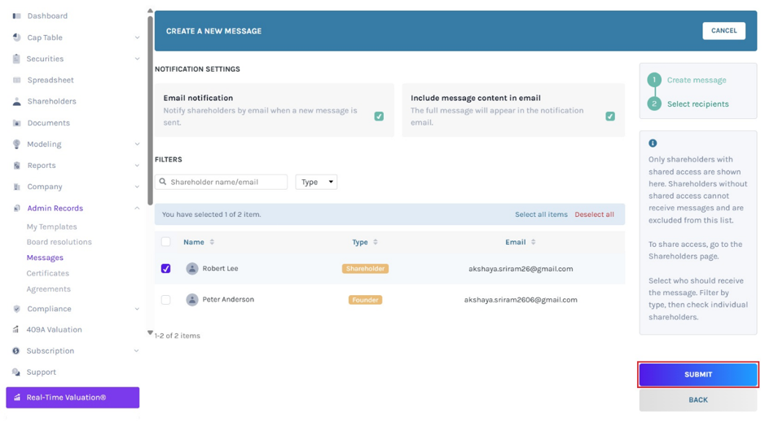The height and width of the screenshot is (423, 765).
Task: Click the BACK button
Action: point(698,399)
